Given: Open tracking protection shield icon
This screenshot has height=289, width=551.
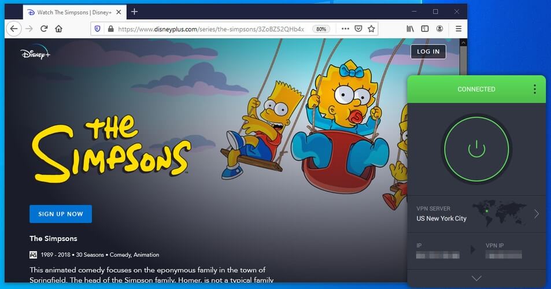Looking at the screenshot, I should 98,29.
